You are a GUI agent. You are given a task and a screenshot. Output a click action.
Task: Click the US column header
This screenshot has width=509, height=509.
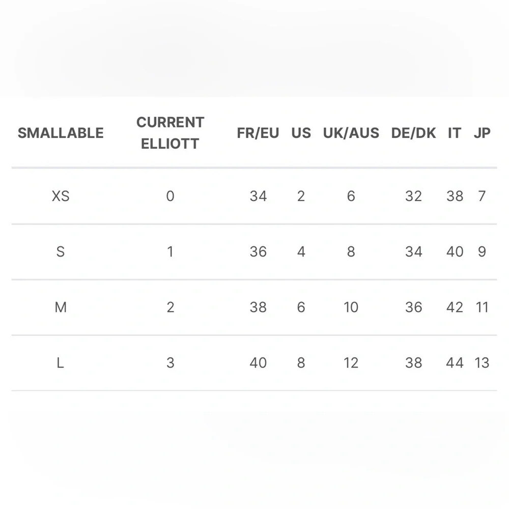coord(301,133)
